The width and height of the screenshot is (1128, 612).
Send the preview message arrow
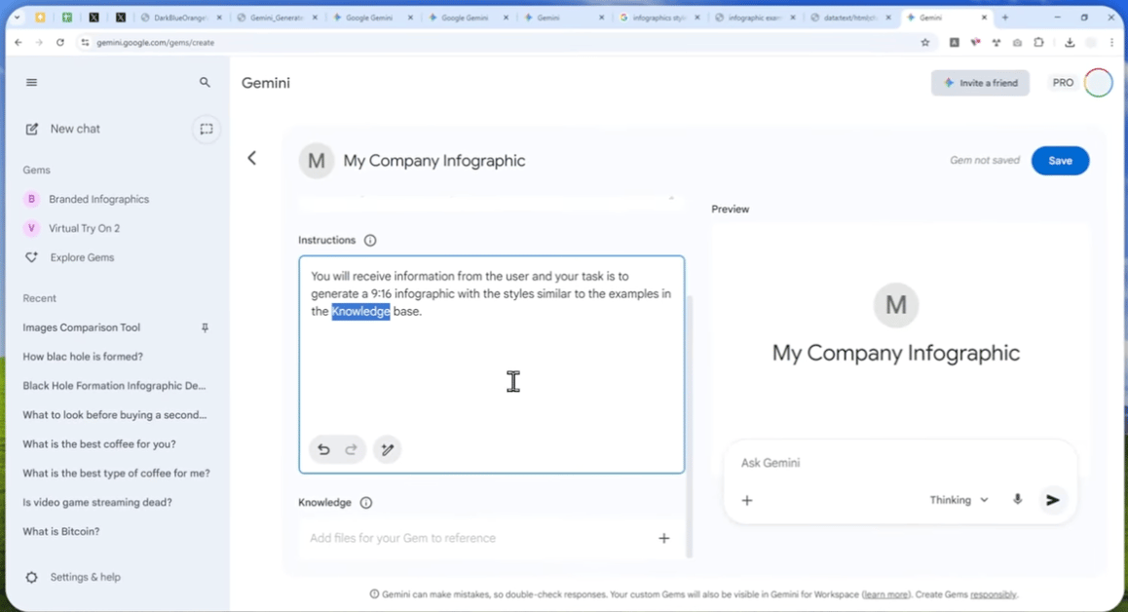click(x=1052, y=500)
